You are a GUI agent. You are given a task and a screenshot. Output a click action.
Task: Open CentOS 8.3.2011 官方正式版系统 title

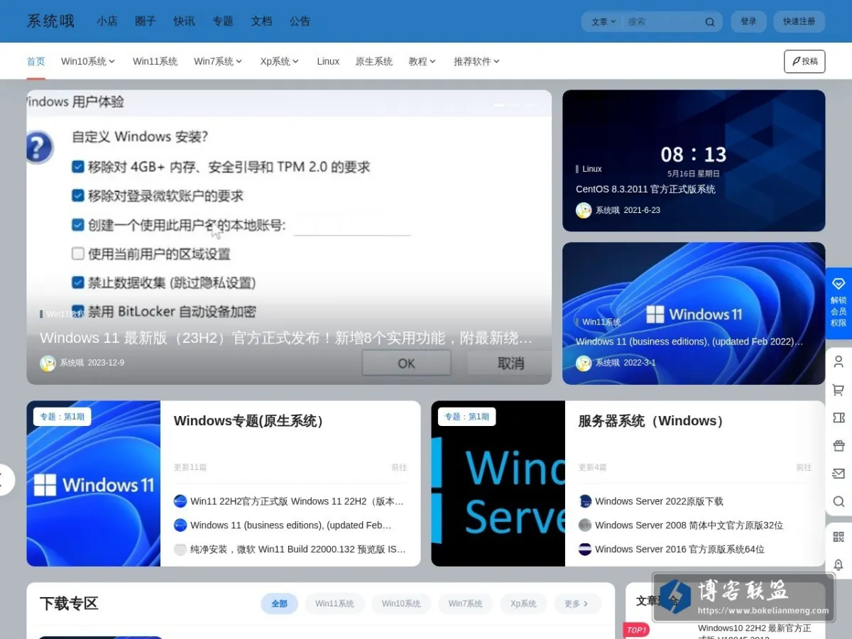coord(645,190)
